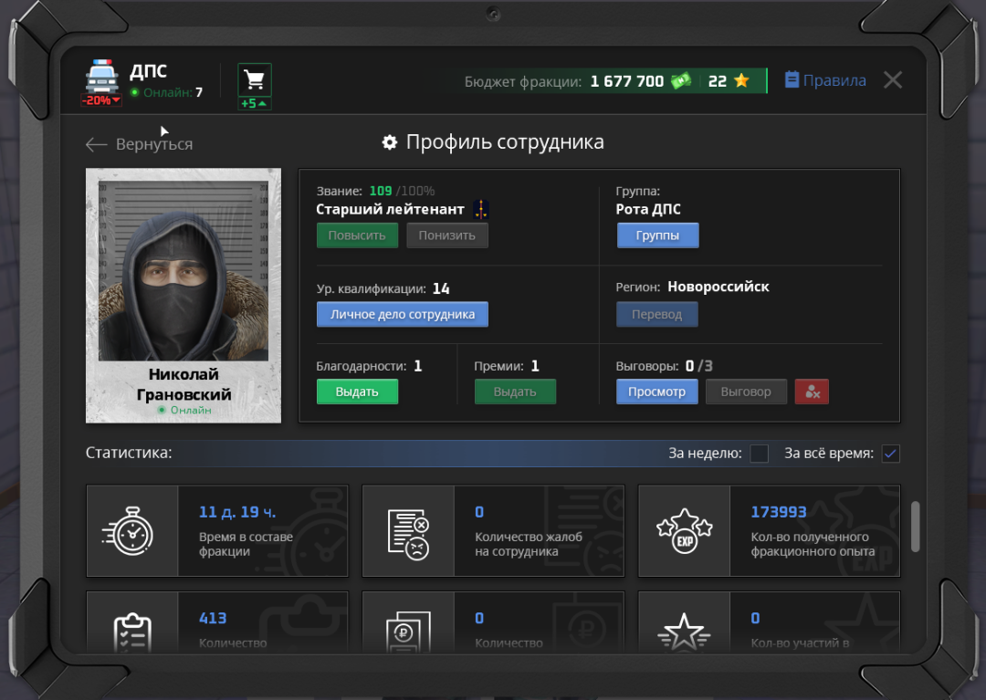Screen dimensions: 986x700
Task: Go back using Вернуться
Action: [139, 144]
